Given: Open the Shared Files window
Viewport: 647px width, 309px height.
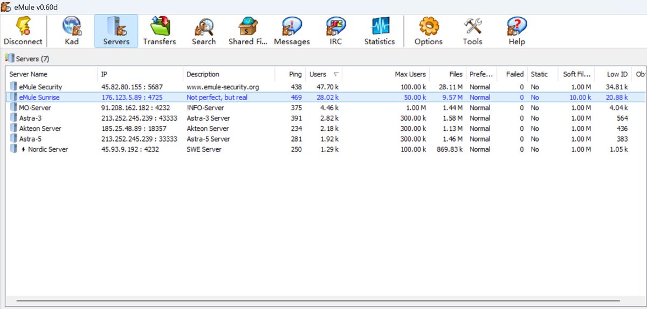Looking at the screenshot, I should click(248, 31).
